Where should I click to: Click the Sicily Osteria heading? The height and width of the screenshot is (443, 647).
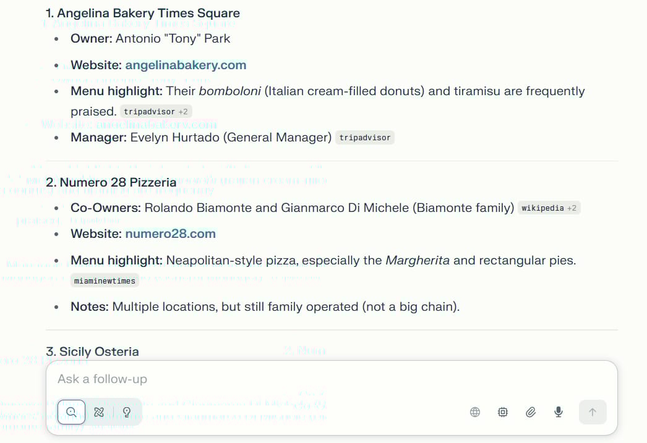click(x=93, y=352)
